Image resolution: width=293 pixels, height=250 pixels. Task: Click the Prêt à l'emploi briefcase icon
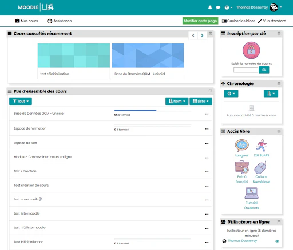[241, 167]
